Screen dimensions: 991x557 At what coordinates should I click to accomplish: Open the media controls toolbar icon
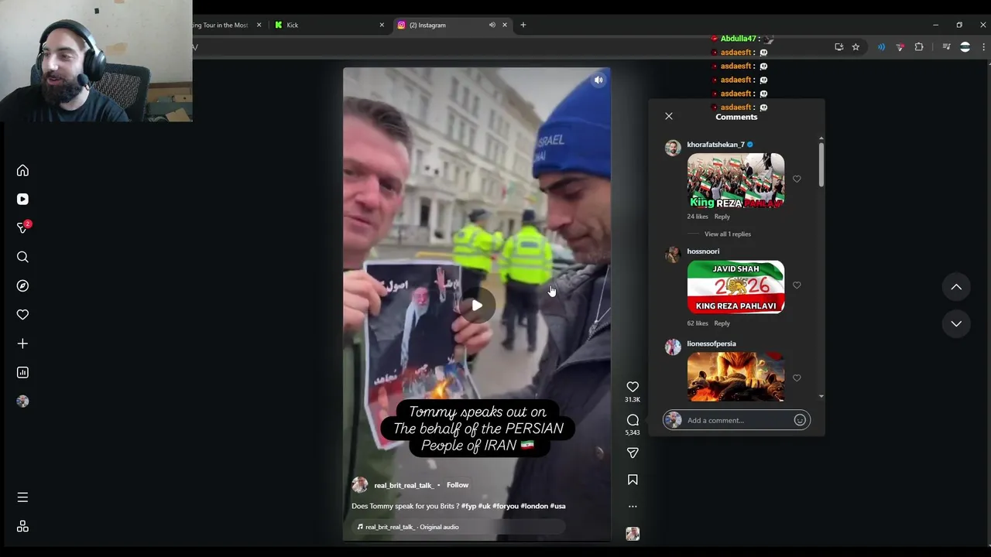point(946,47)
